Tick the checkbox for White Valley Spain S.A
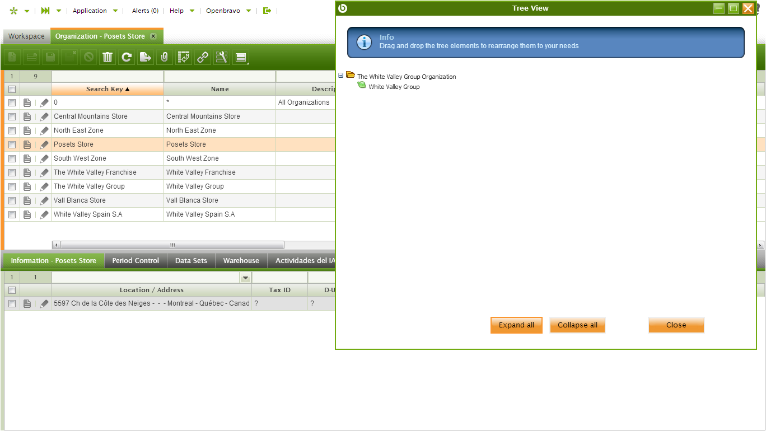Image resolution: width=766 pixels, height=431 pixels. click(x=12, y=214)
